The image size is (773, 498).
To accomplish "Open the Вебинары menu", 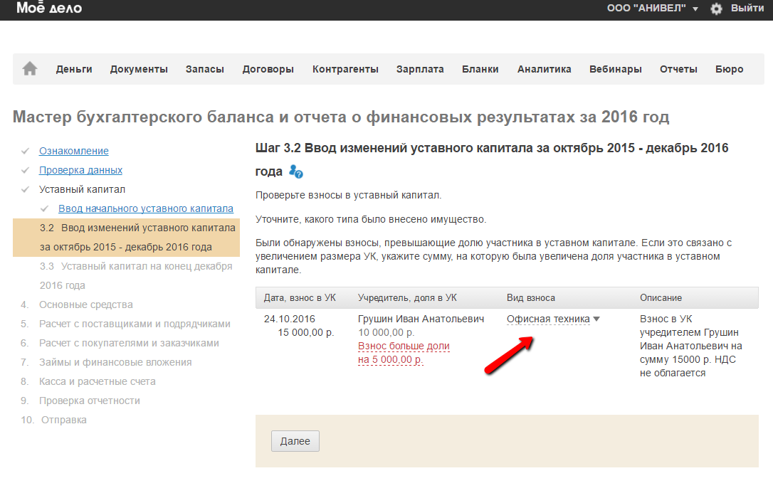I will tap(615, 69).
